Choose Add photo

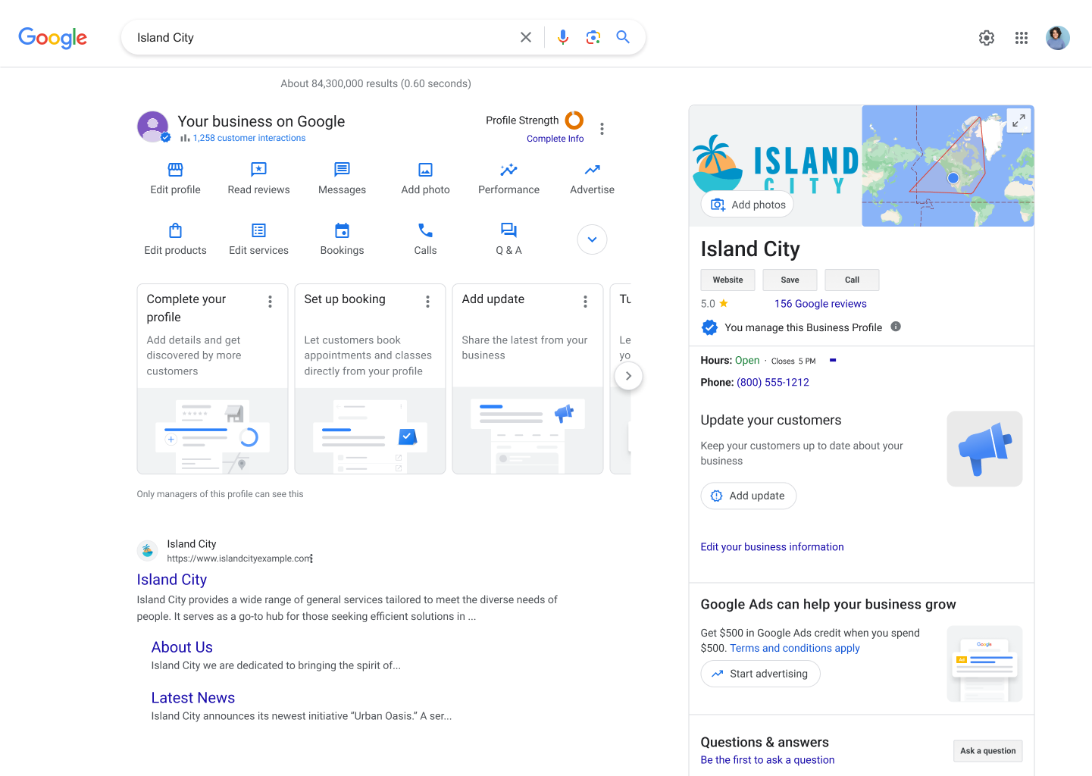pos(425,179)
